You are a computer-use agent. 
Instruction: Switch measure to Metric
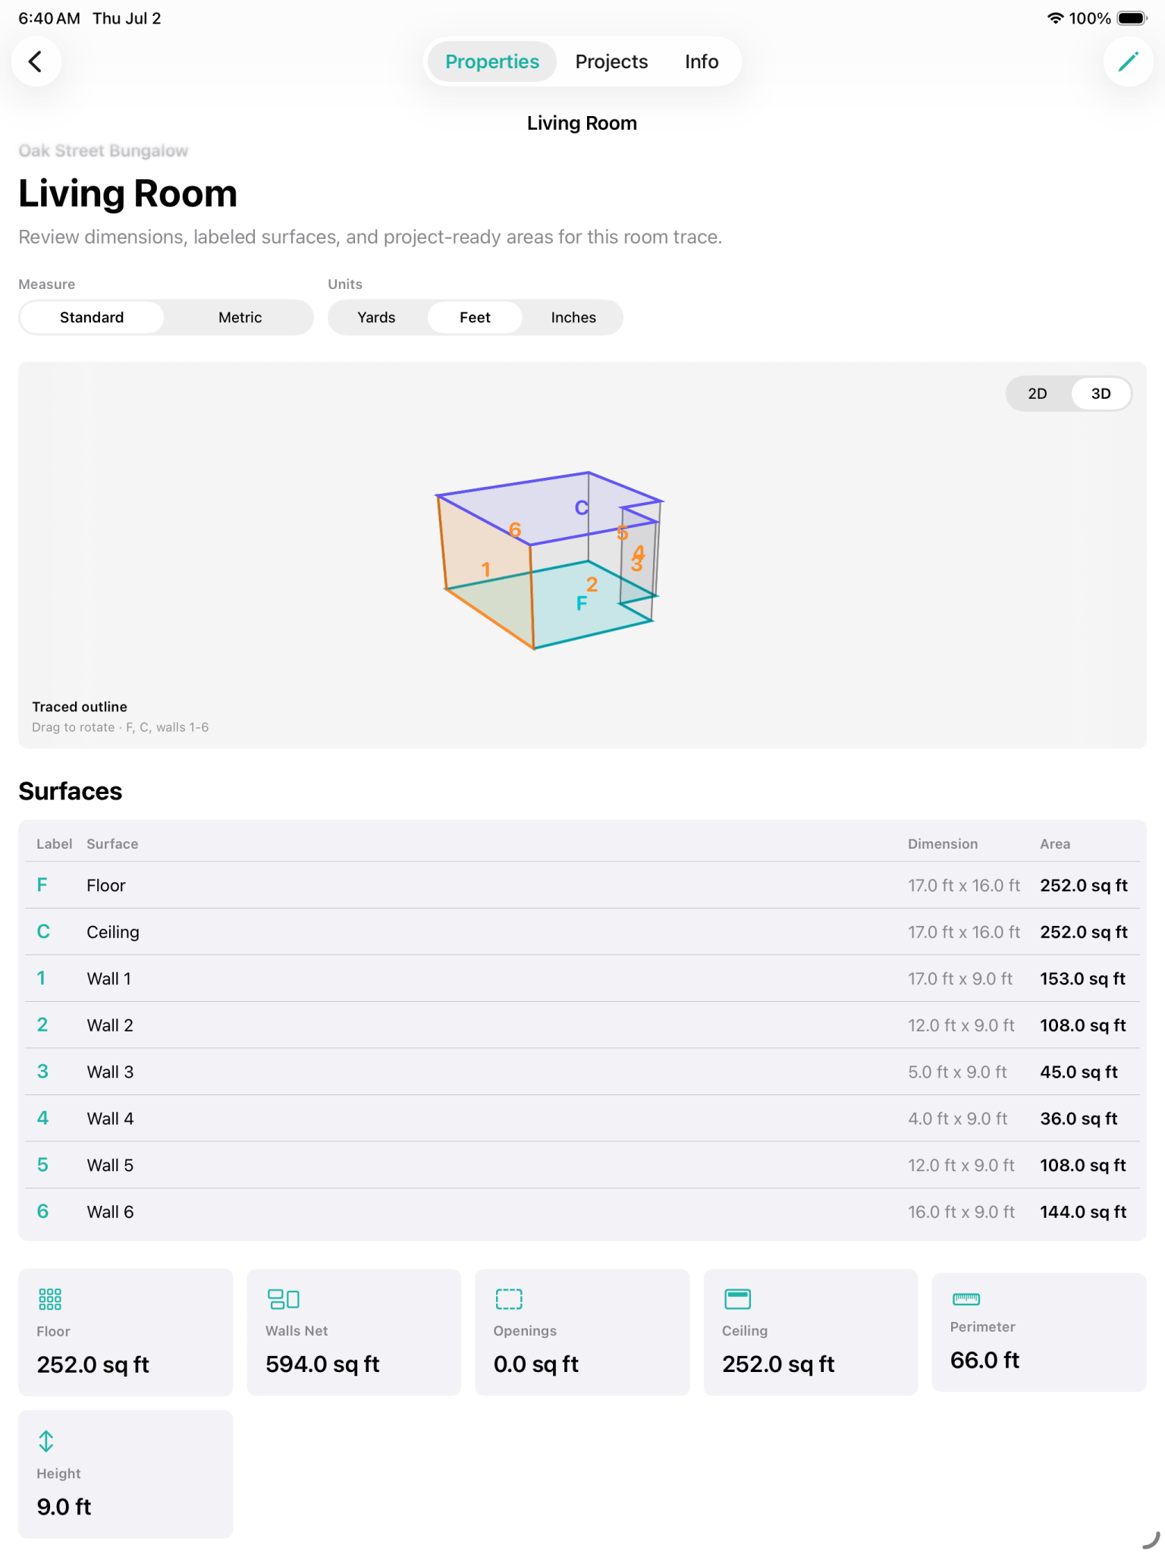240,317
